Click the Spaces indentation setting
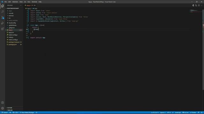 (163, 113)
